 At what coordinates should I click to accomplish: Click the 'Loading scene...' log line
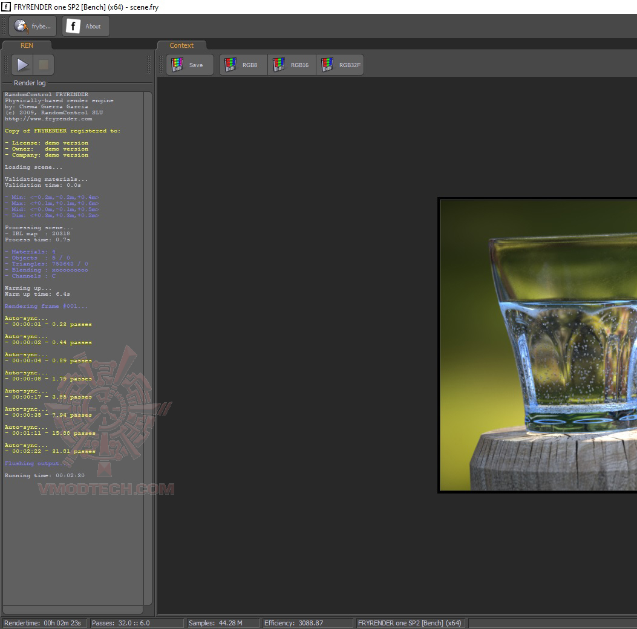pos(33,168)
